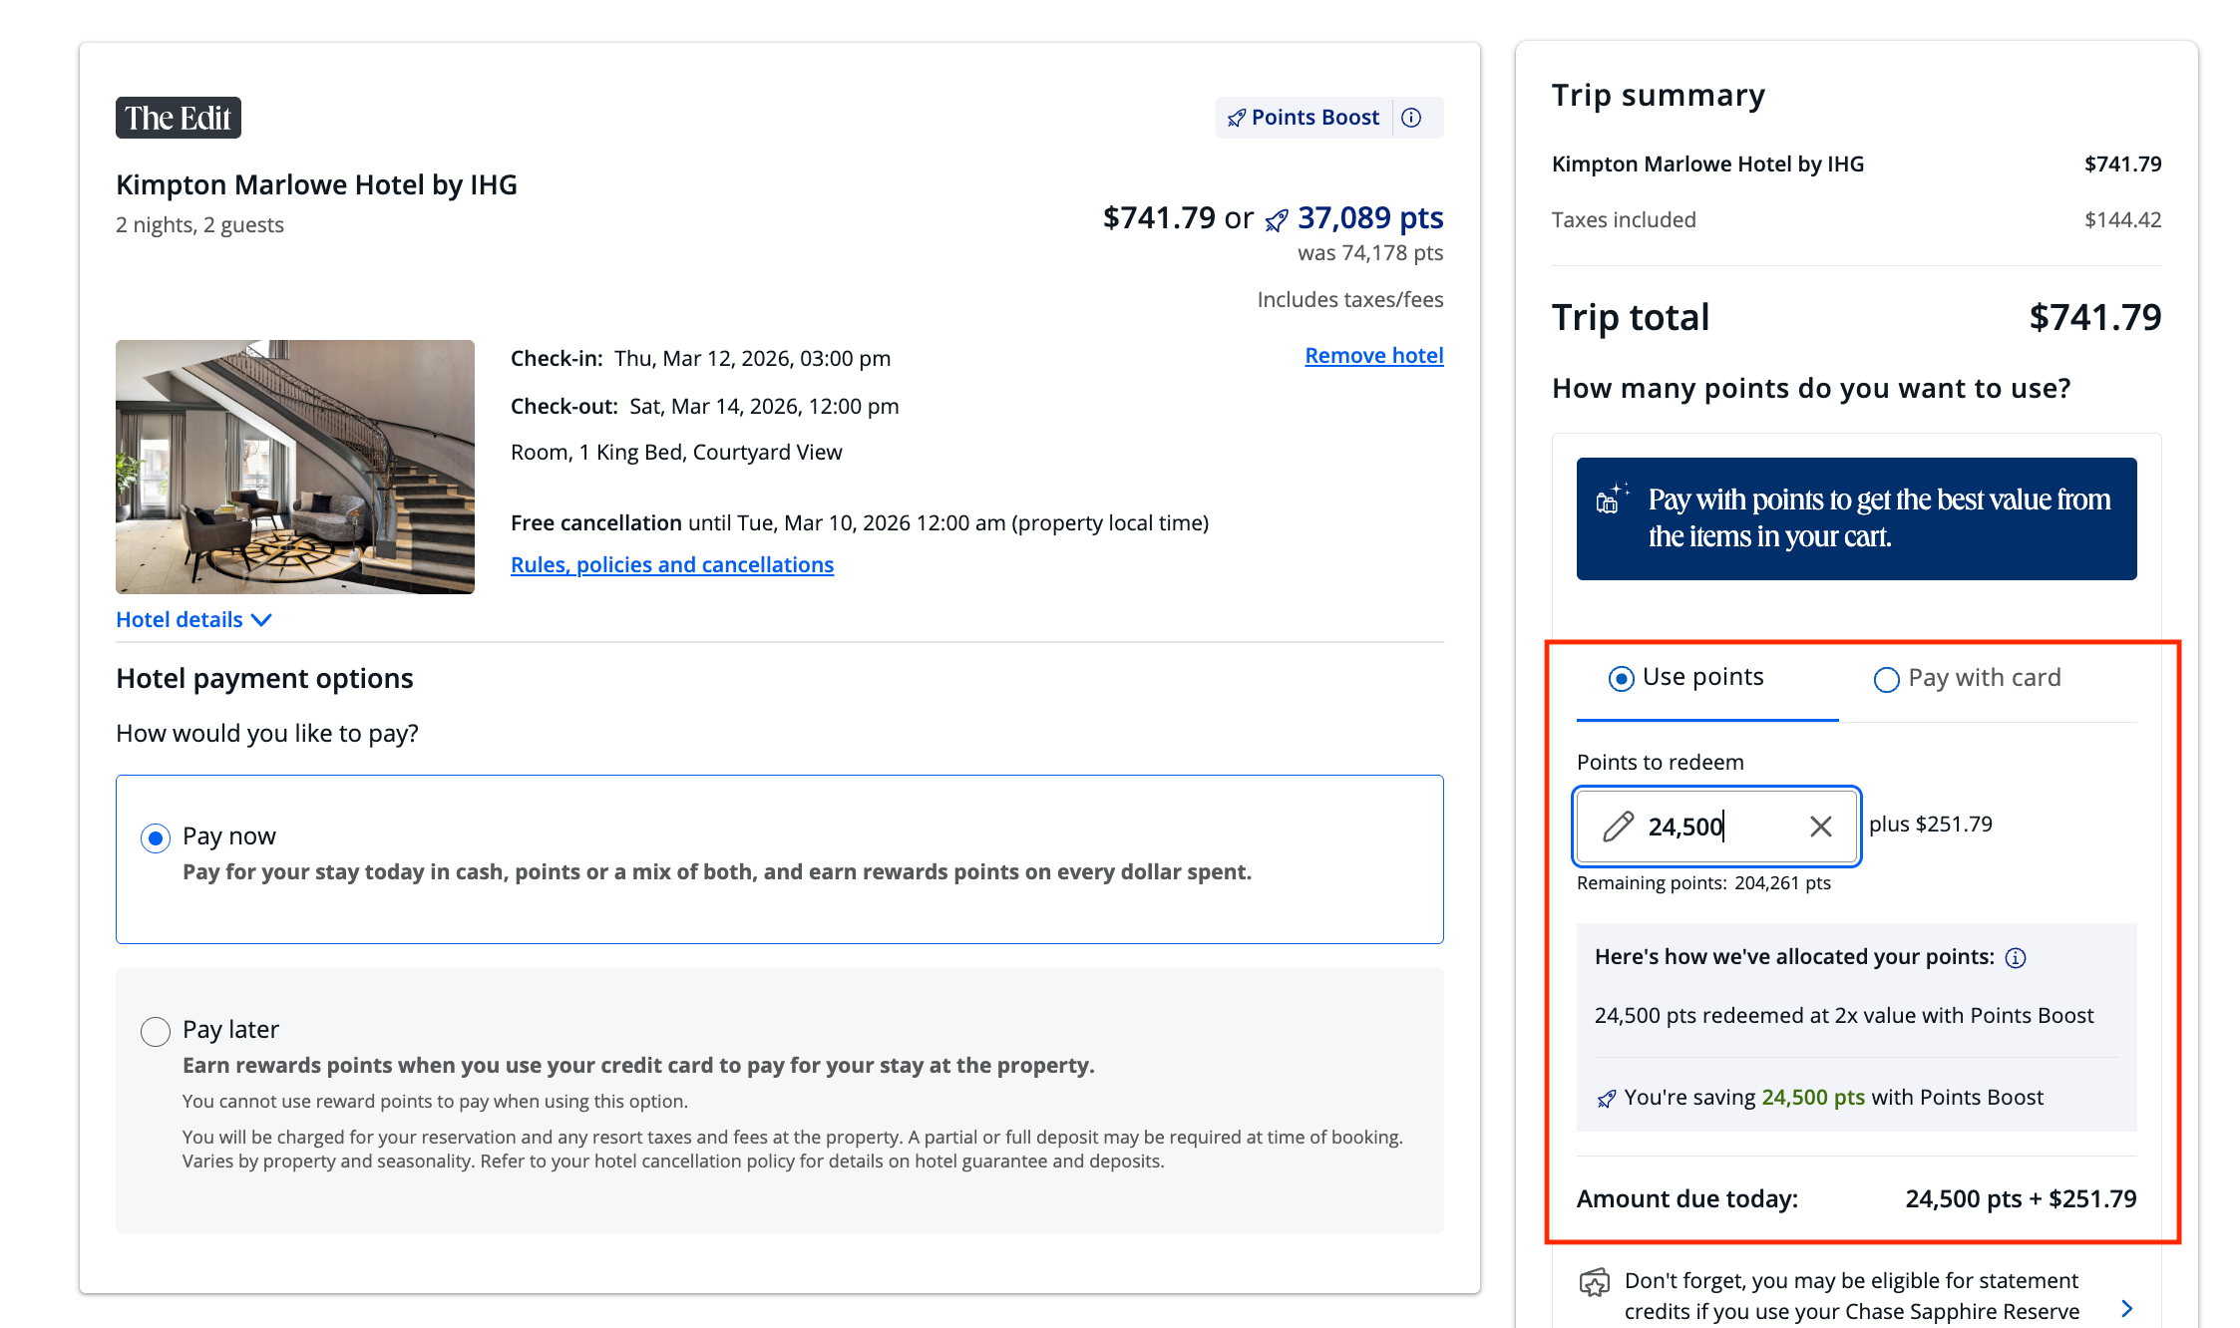The image size is (2240, 1328).
Task: Click the hotel staircase photo thumbnail
Action: [x=295, y=467]
